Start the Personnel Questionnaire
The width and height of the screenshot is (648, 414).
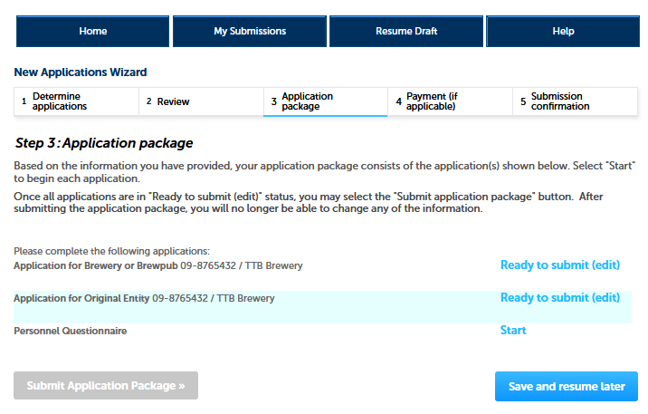point(512,331)
